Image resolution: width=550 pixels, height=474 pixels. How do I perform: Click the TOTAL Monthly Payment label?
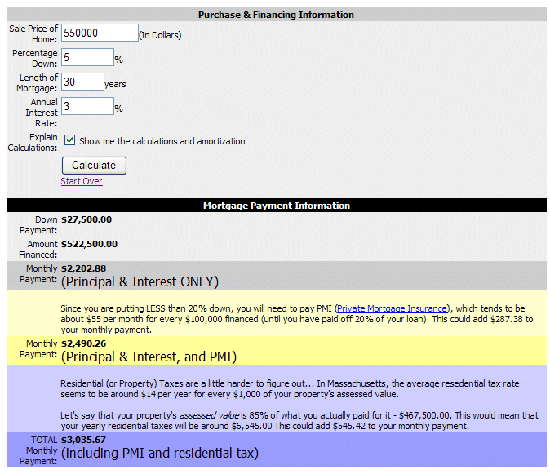pos(38,450)
